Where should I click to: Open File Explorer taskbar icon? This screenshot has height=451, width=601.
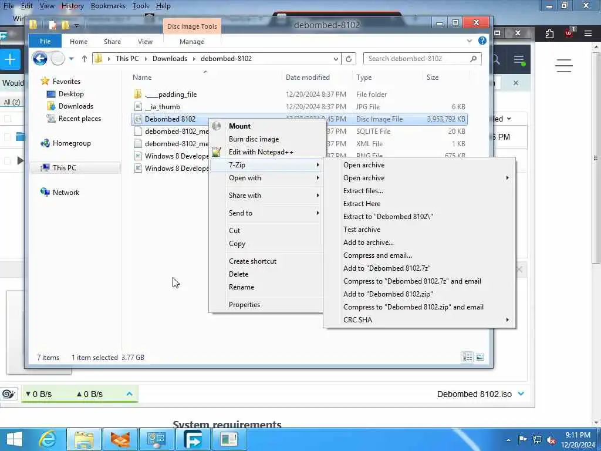(84, 439)
